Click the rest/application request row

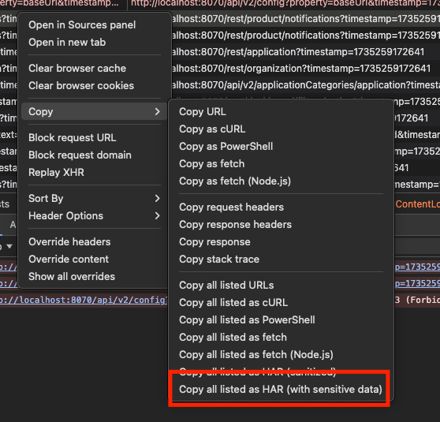pos(306,52)
